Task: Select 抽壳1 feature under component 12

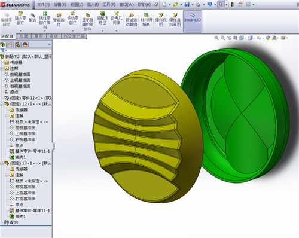Action: pyautogui.click(x=20, y=157)
